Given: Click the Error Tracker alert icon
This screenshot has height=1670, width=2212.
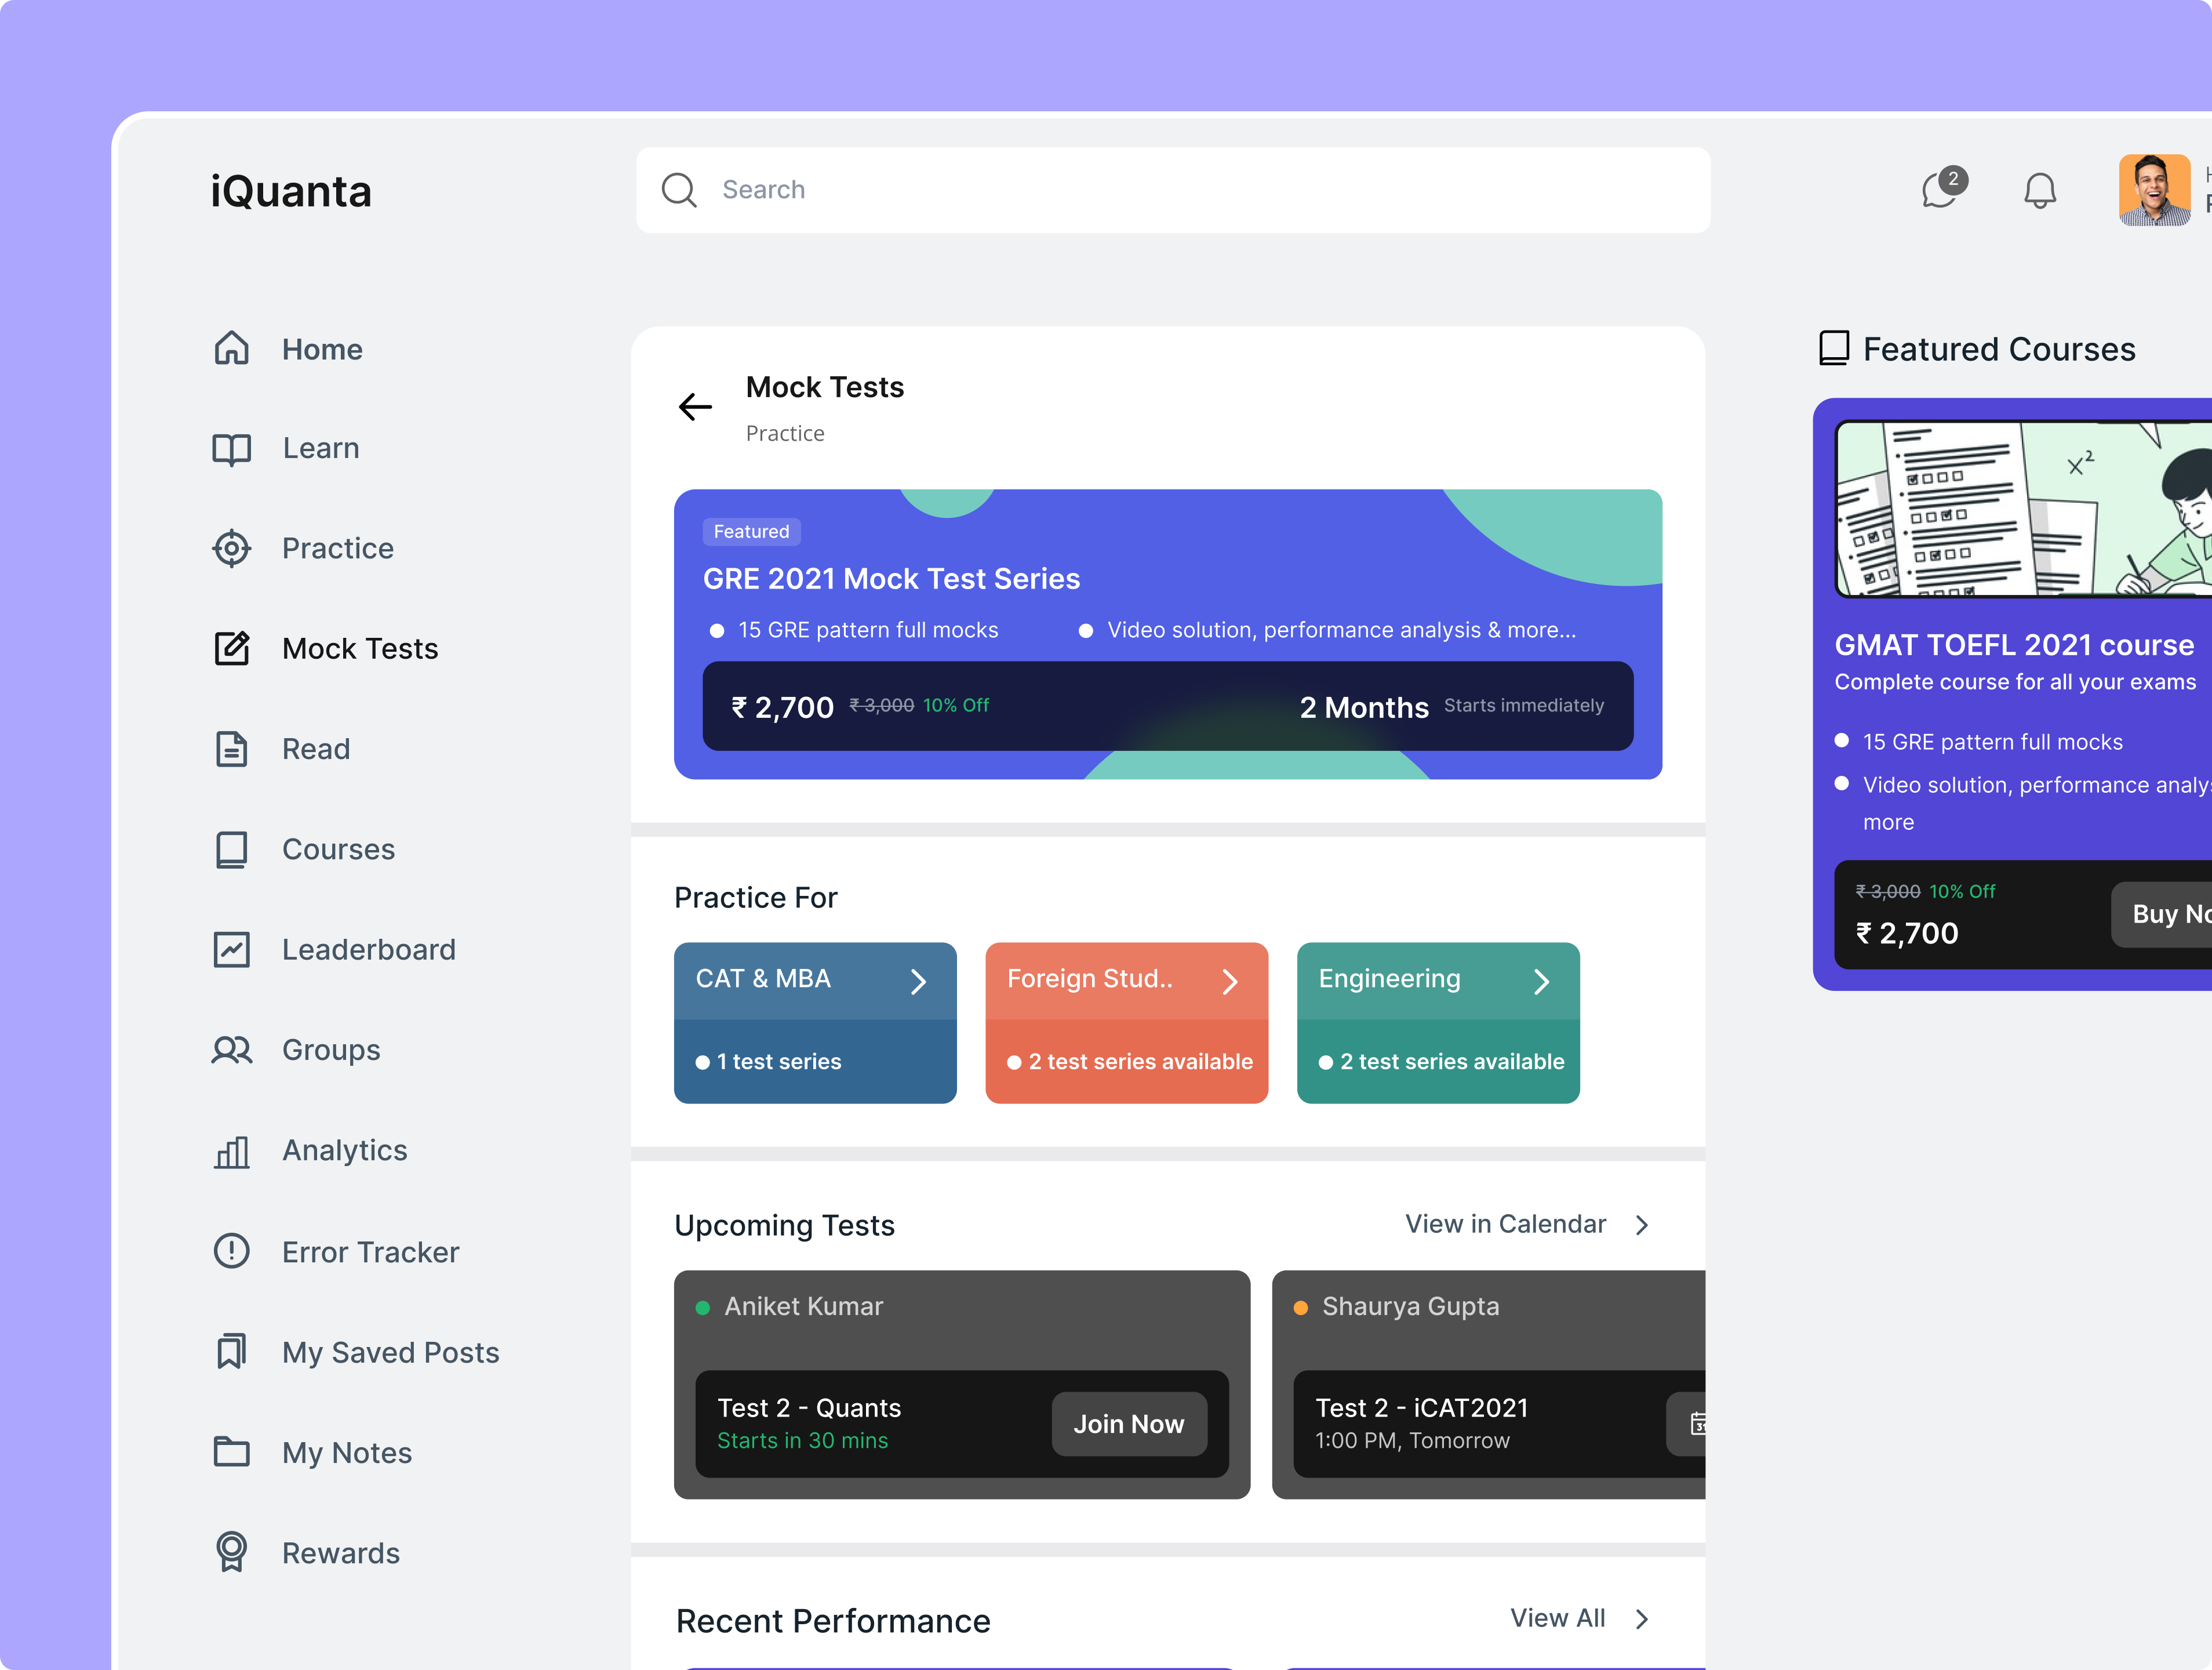Looking at the screenshot, I should (x=231, y=1251).
